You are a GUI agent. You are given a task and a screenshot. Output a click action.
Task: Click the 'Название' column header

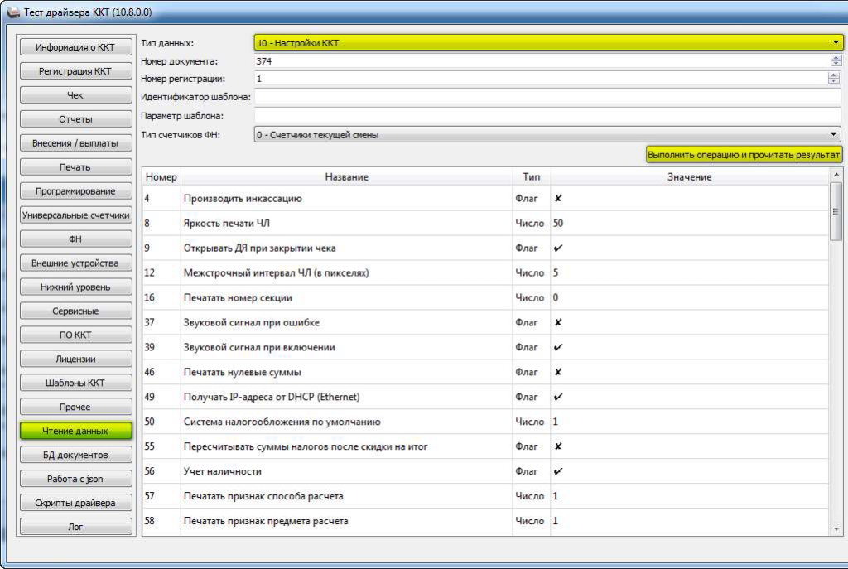coord(346,177)
